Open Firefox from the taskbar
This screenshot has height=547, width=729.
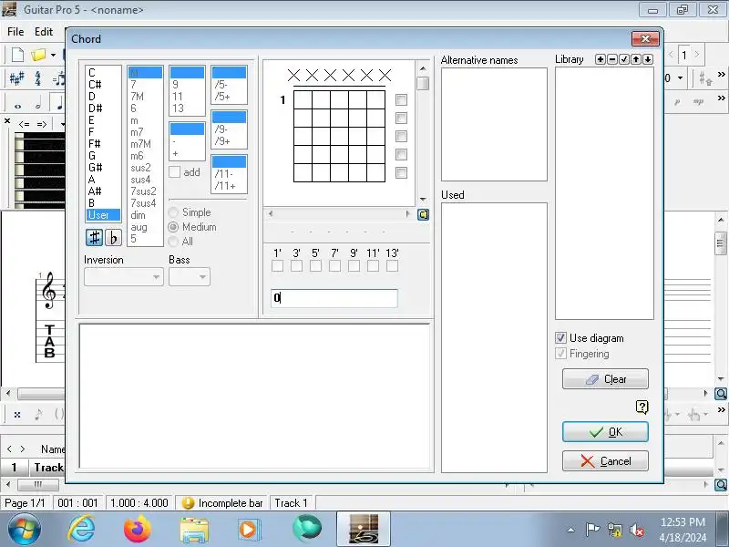(138, 530)
